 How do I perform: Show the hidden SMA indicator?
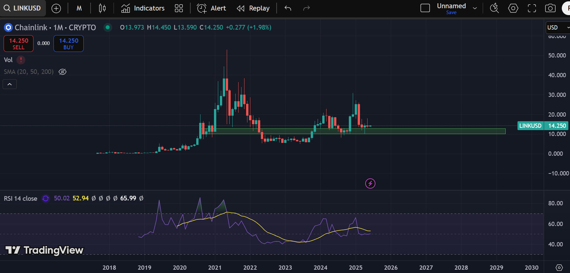click(x=62, y=72)
